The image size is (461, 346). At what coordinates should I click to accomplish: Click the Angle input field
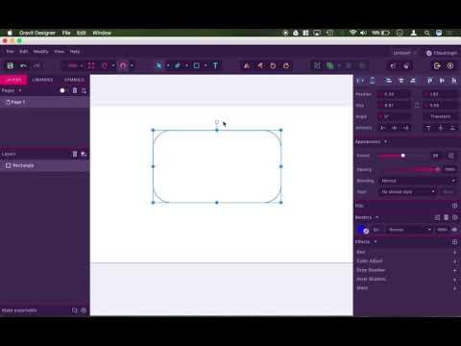(x=395, y=116)
